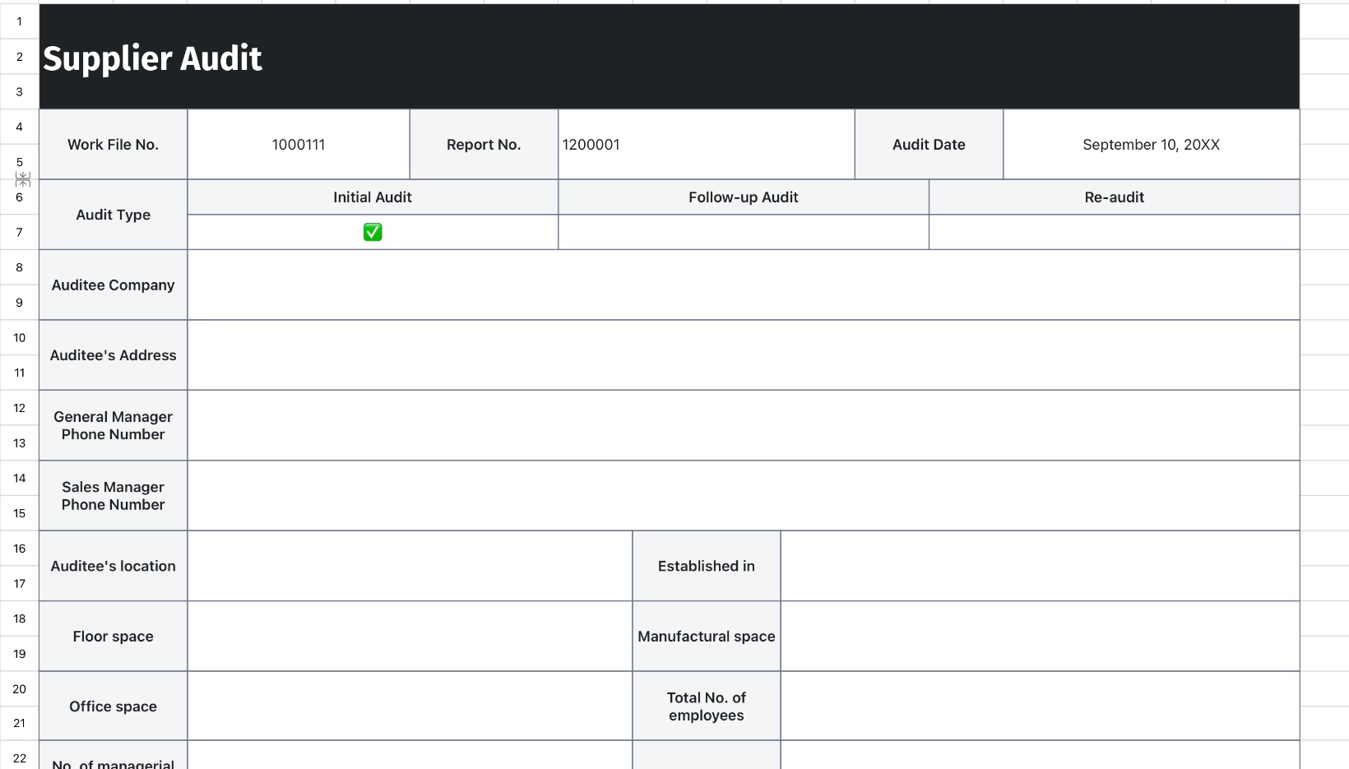Select Sales Manager Phone Number label
Image resolution: width=1349 pixels, height=769 pixels.
[x=114, y=496]
